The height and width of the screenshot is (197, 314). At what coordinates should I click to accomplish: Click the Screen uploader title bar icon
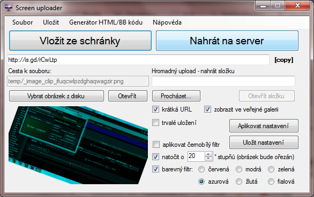(x=8, y=8)
